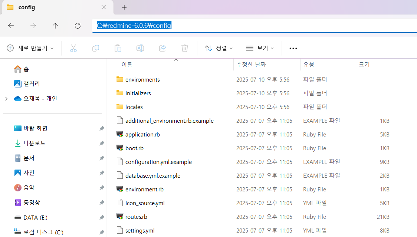Show more options via three-dot menu

coord(293,48)
